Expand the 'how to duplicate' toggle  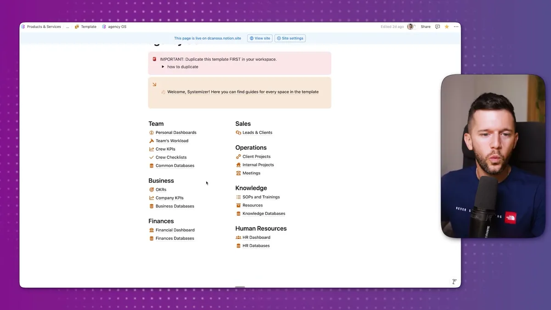pos(163,67)
